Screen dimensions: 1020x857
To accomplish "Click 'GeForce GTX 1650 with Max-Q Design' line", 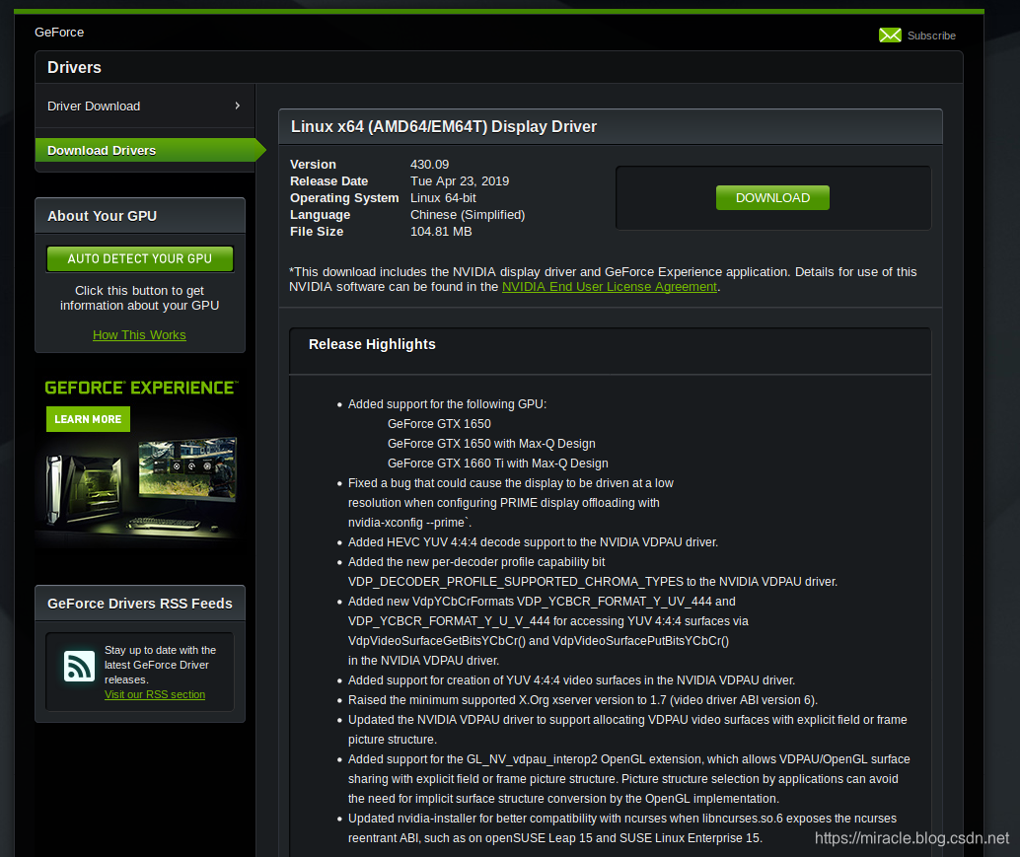I will point(491,444).
